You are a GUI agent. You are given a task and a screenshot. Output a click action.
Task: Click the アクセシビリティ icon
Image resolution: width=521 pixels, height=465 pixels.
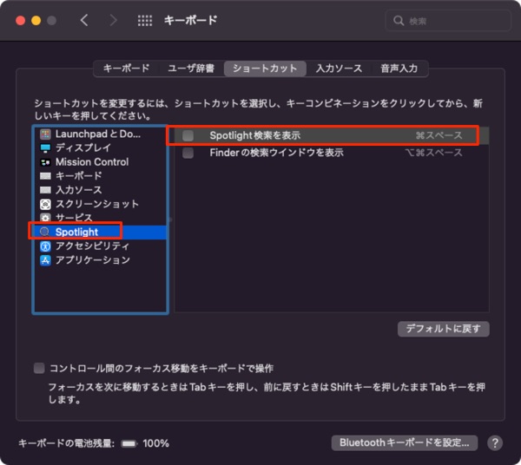(45, 246)
